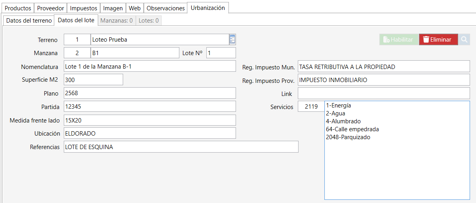Screen dimensions: 476x203
Task: Open the Terreno lookup list icon
Action: click(x=232, y=40)
